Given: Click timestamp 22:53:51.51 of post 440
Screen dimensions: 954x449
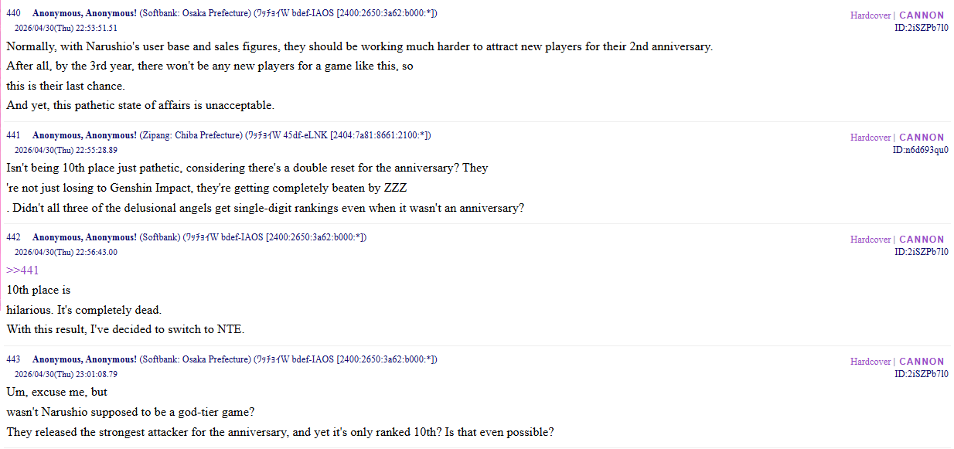Looking at the screenshot, I should (x=91, y=29).
